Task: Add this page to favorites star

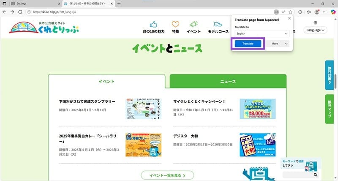Action: point(291,12)
